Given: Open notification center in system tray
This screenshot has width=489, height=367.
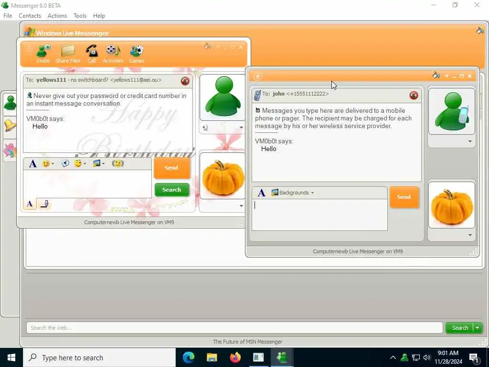Looking at the screenshot, I should pos(474,357).
